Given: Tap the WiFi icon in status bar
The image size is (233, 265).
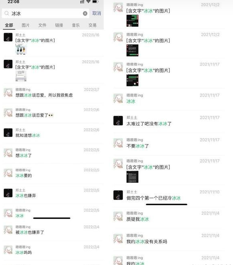Looking at the screenshot, I should [88, 2].
